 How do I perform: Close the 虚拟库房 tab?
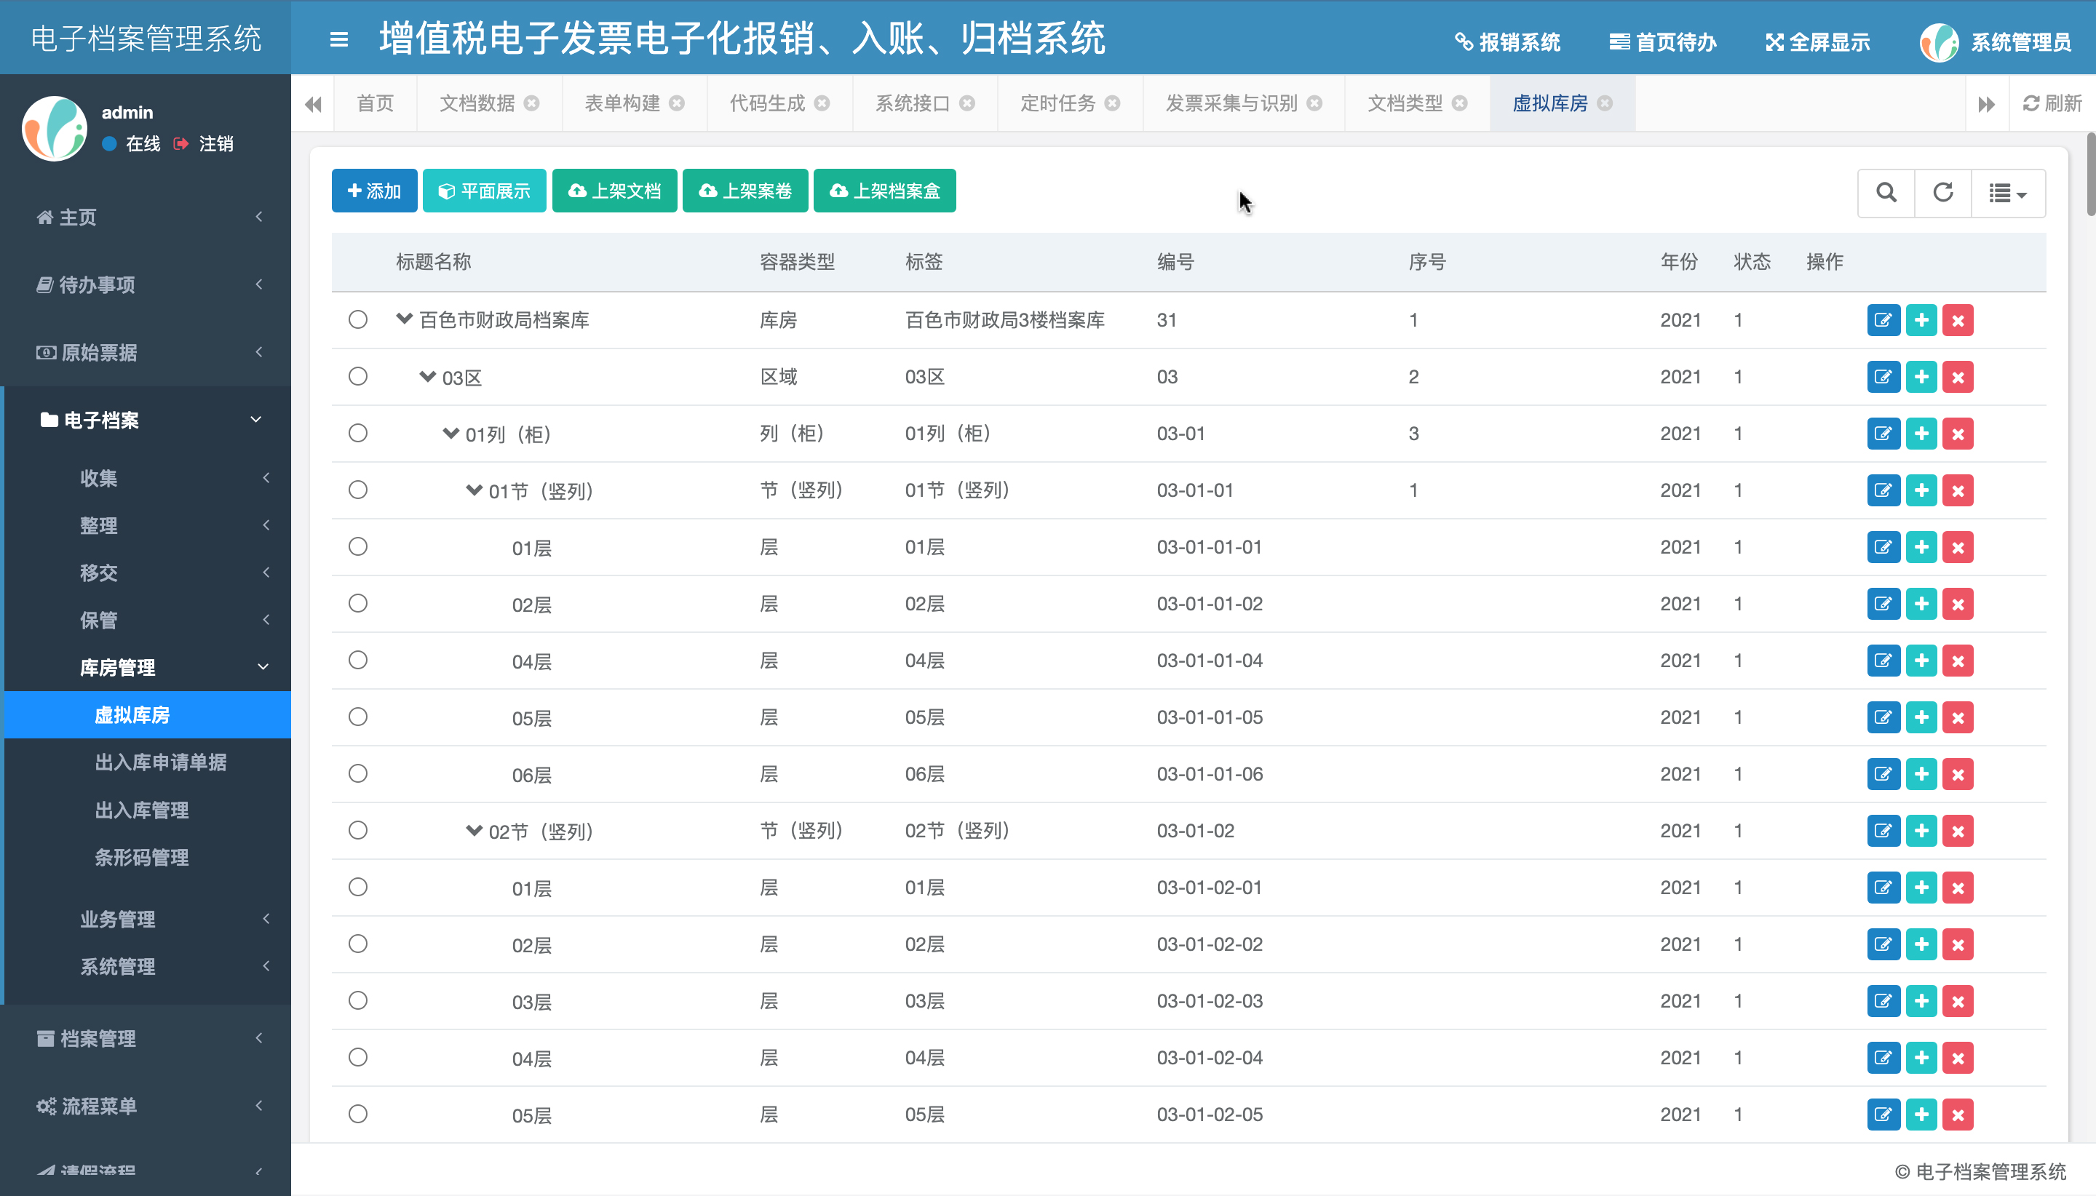(1605, 103)
